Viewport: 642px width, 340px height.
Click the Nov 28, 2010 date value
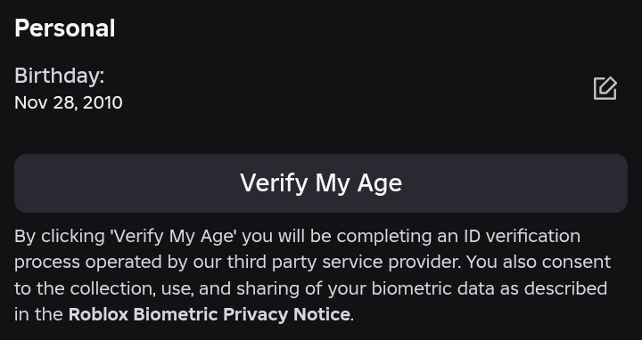[x=69, y=102]
